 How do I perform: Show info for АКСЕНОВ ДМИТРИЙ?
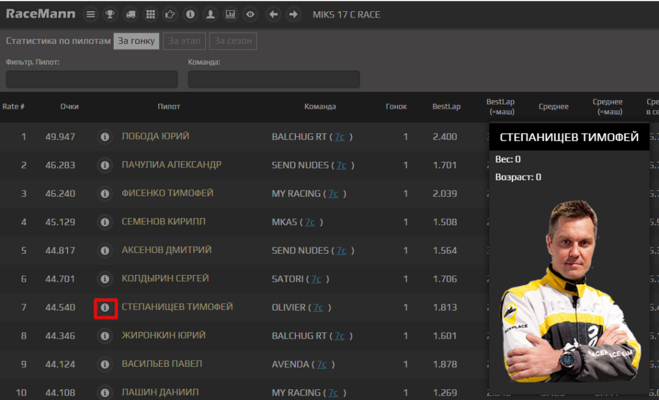(105, 251)
